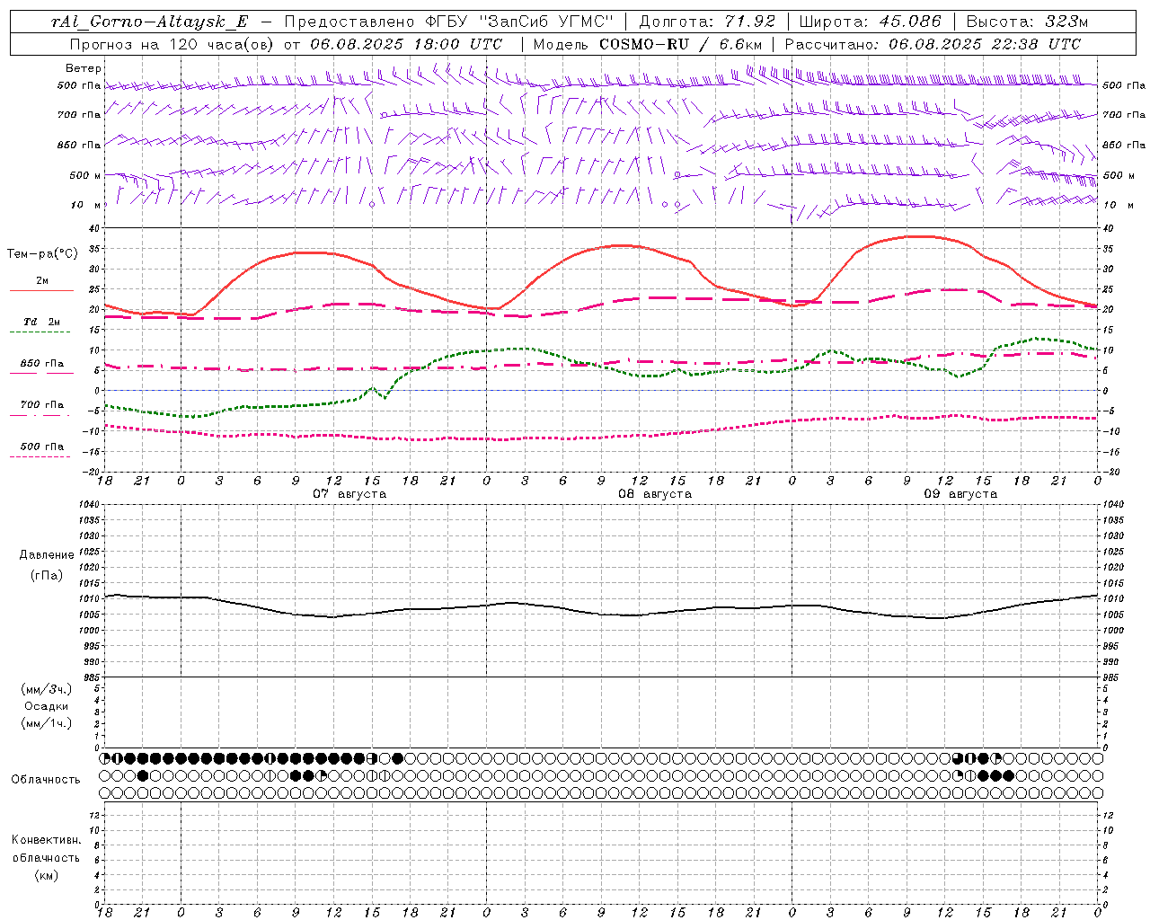Click the station title rAl_Gorno-Altaysk_E
Image resolution: width=1150 pixels, height=920 pixels.
(x=150, y=22)
